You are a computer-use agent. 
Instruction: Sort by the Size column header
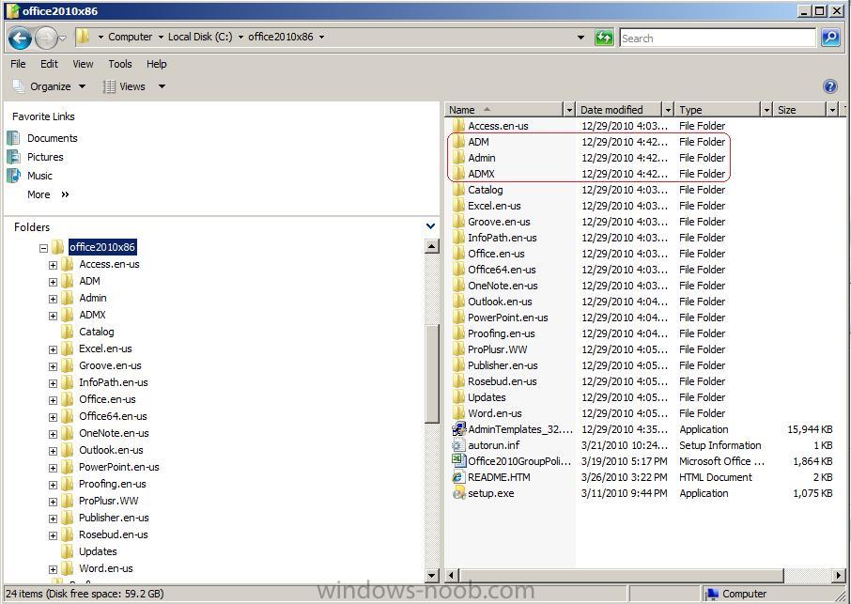pyautogui.click(x=800, y=110)
